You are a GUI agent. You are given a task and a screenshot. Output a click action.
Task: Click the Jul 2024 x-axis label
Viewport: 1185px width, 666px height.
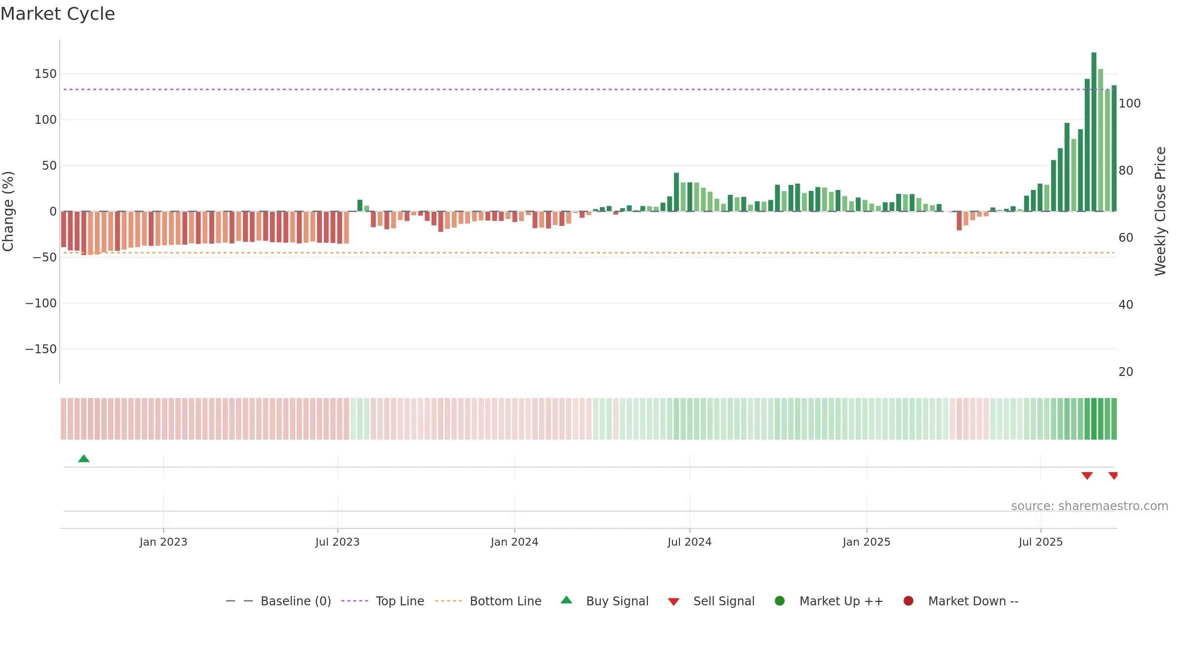(x=690, y=542)
